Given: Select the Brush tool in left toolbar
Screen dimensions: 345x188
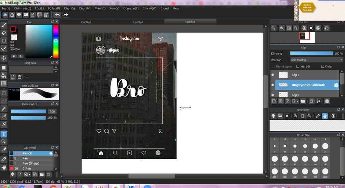Looking at the screenshot, I should pos(4,25).
